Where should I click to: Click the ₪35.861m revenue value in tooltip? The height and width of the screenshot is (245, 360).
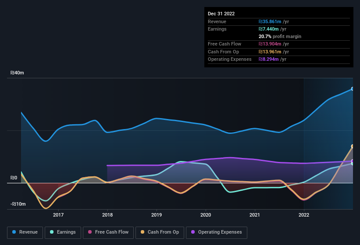coord(270,21)
